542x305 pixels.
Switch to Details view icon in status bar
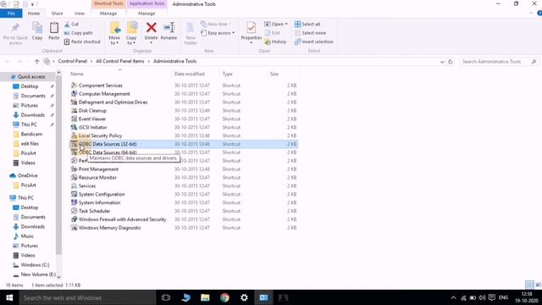(529, 285)
